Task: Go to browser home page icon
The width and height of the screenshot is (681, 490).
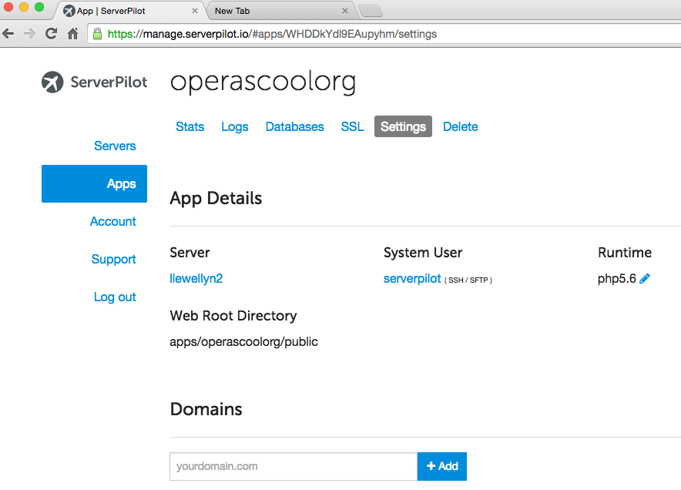Action: pyautogui.click(x=73, y=33)
